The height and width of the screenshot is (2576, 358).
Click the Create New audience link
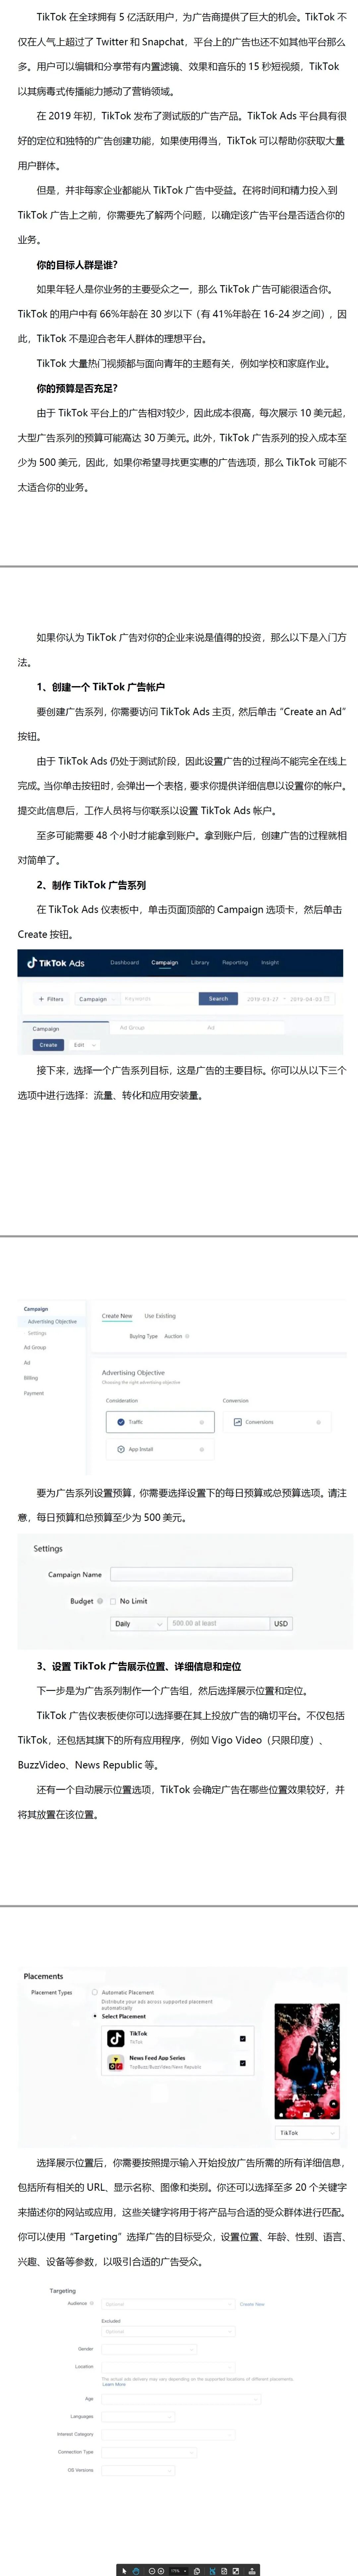[x=252, y=2304]
